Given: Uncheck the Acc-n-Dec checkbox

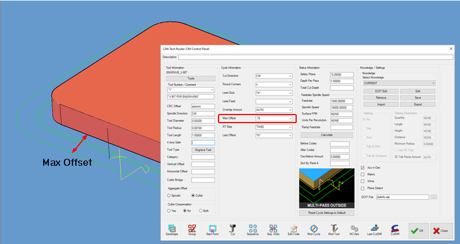Looking at the screenshot, I should [x=362, y=167].
